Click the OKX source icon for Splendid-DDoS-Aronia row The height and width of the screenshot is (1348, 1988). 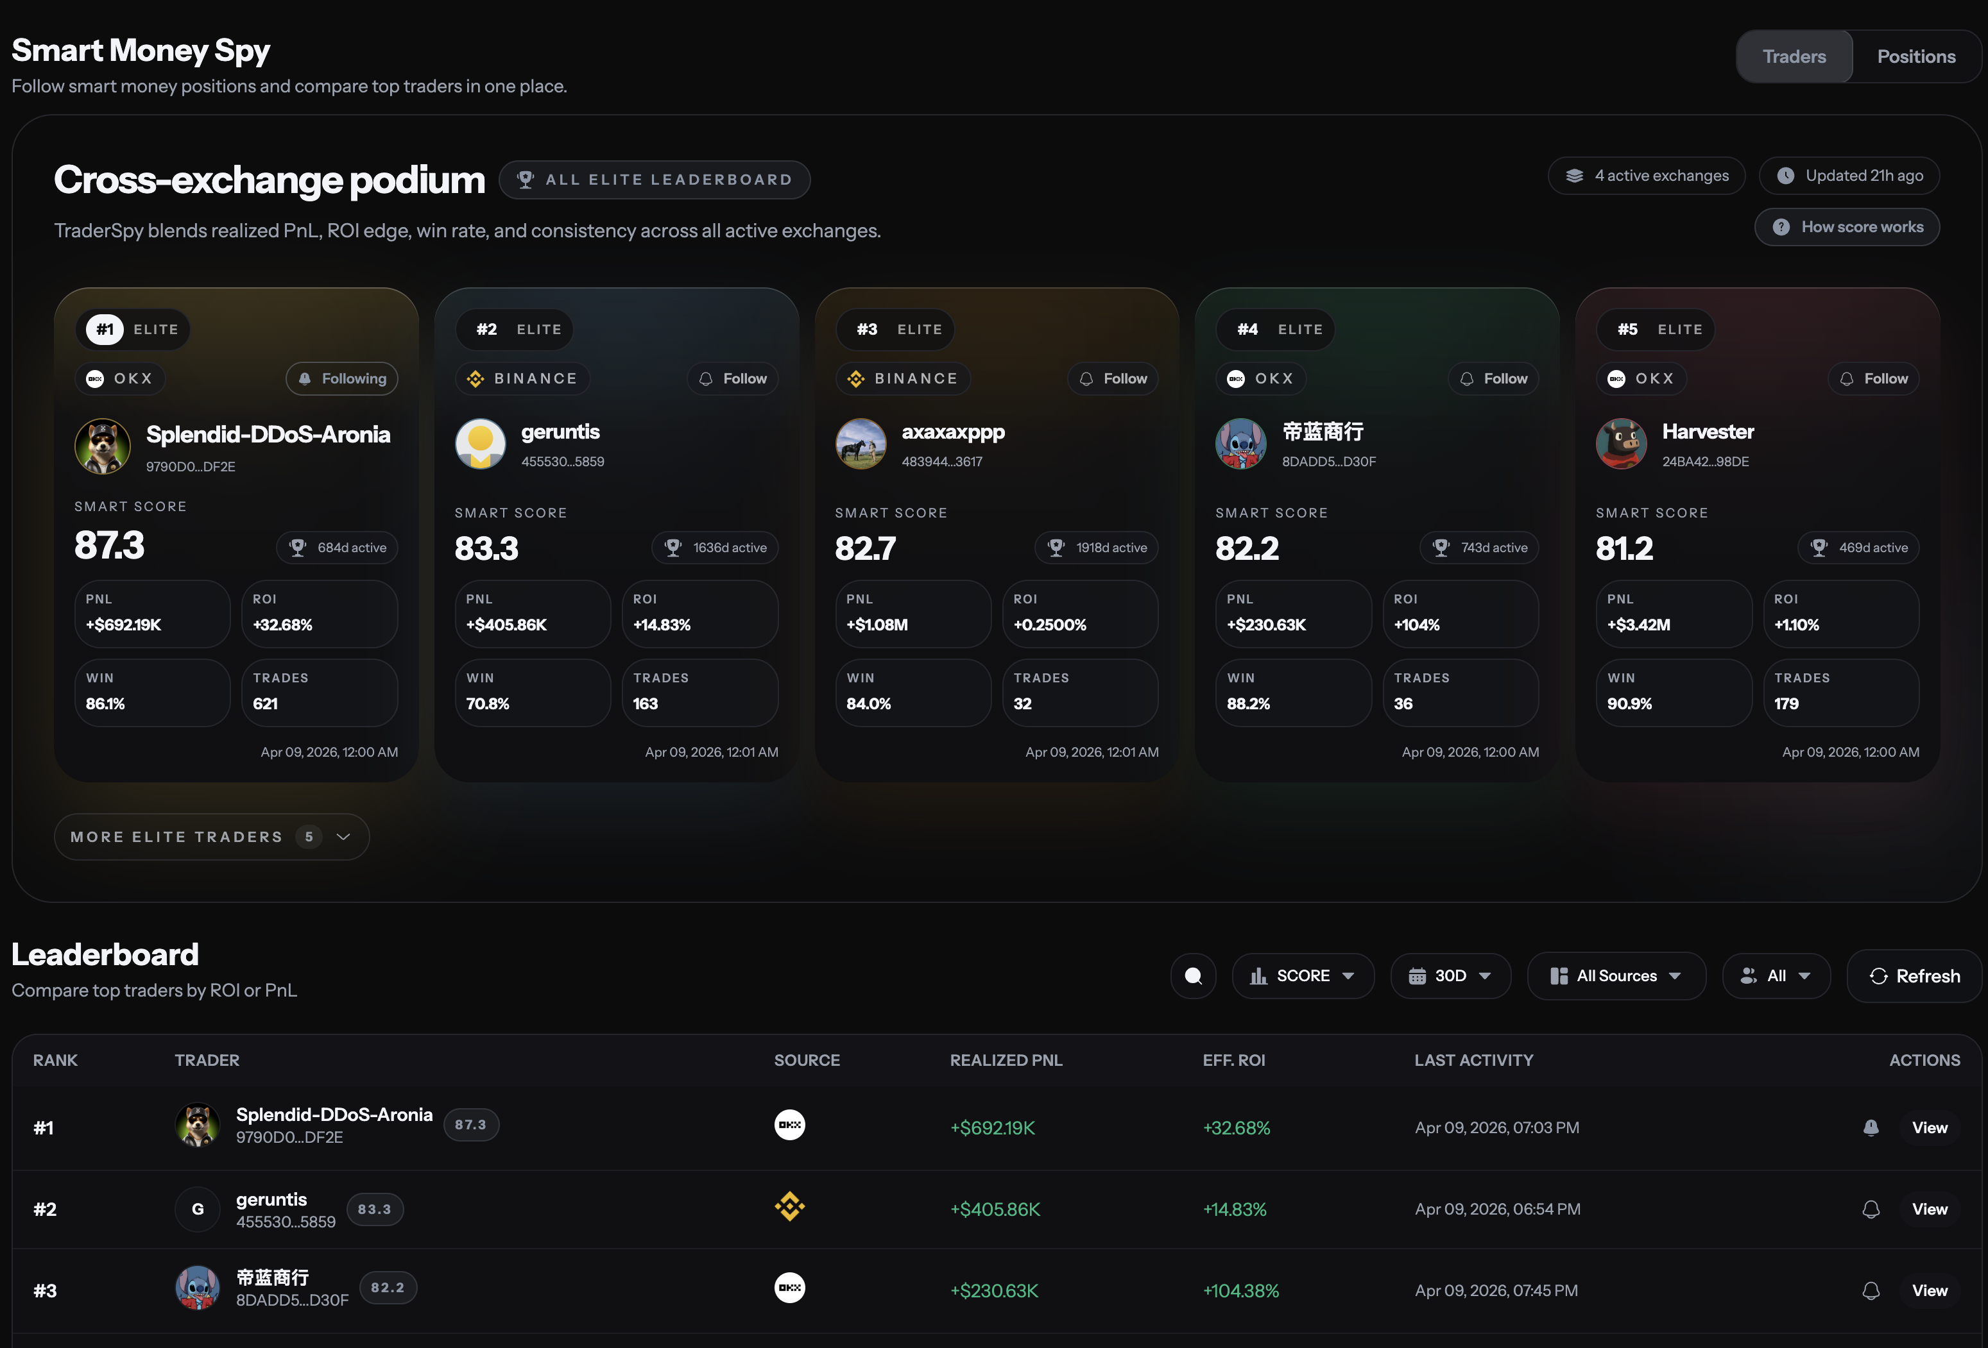point(789,1125)
